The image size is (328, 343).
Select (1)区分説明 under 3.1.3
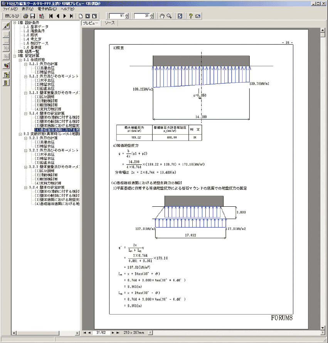[44, 97]
